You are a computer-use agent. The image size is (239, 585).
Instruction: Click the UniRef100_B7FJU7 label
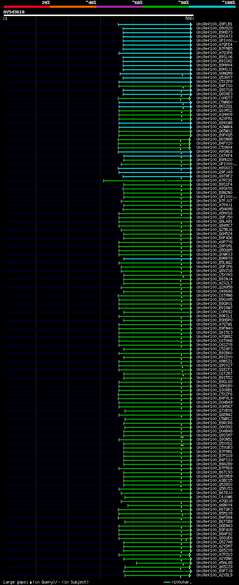[x=214, y=201]
